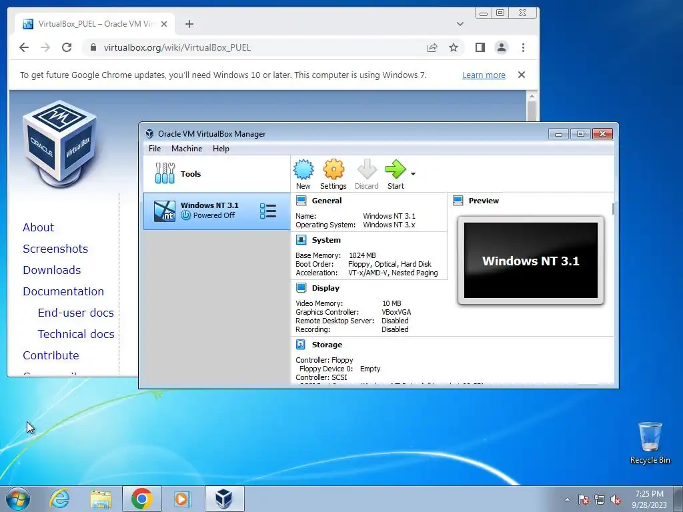Start the VM with the green arrow
Viewport: 683px width, 512px height.
click(396, 174)
